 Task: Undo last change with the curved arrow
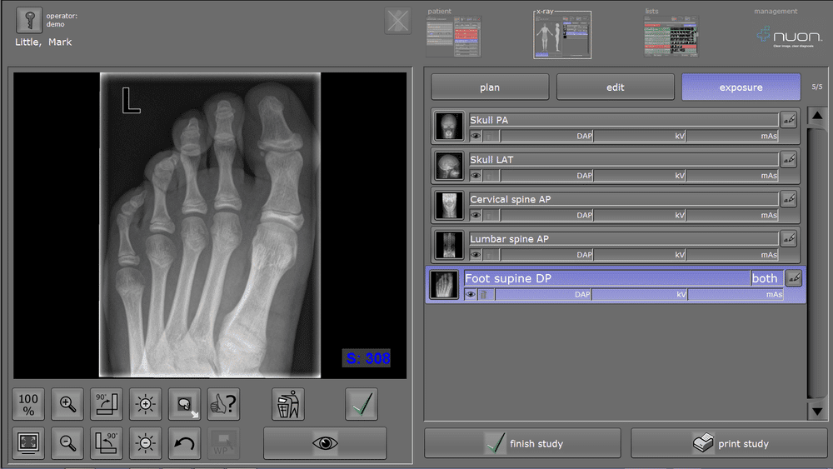tap(185, 443)
